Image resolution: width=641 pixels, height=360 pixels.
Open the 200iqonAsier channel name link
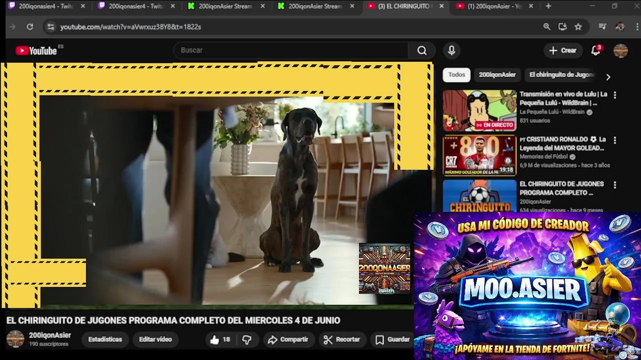pyautogui.click(x=50, y=335)
